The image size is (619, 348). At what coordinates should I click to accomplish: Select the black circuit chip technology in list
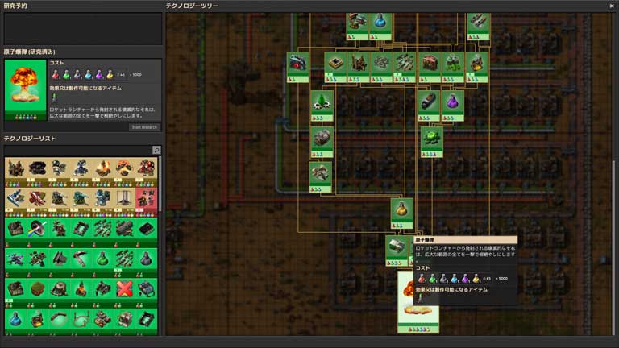(x=146, y=231)
